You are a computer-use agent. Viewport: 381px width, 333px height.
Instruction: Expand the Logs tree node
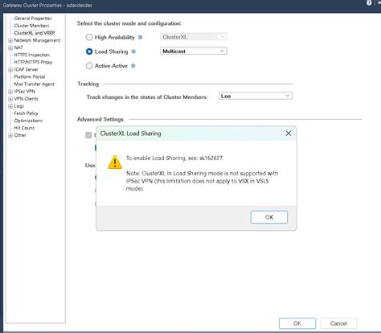tap(10, 106)
